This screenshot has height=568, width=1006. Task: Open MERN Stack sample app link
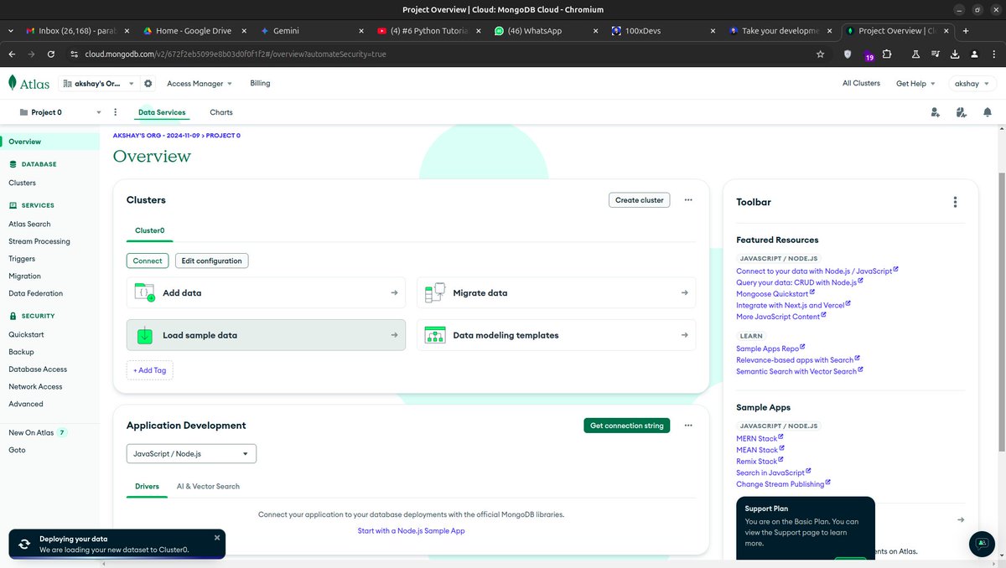(760, 438)
